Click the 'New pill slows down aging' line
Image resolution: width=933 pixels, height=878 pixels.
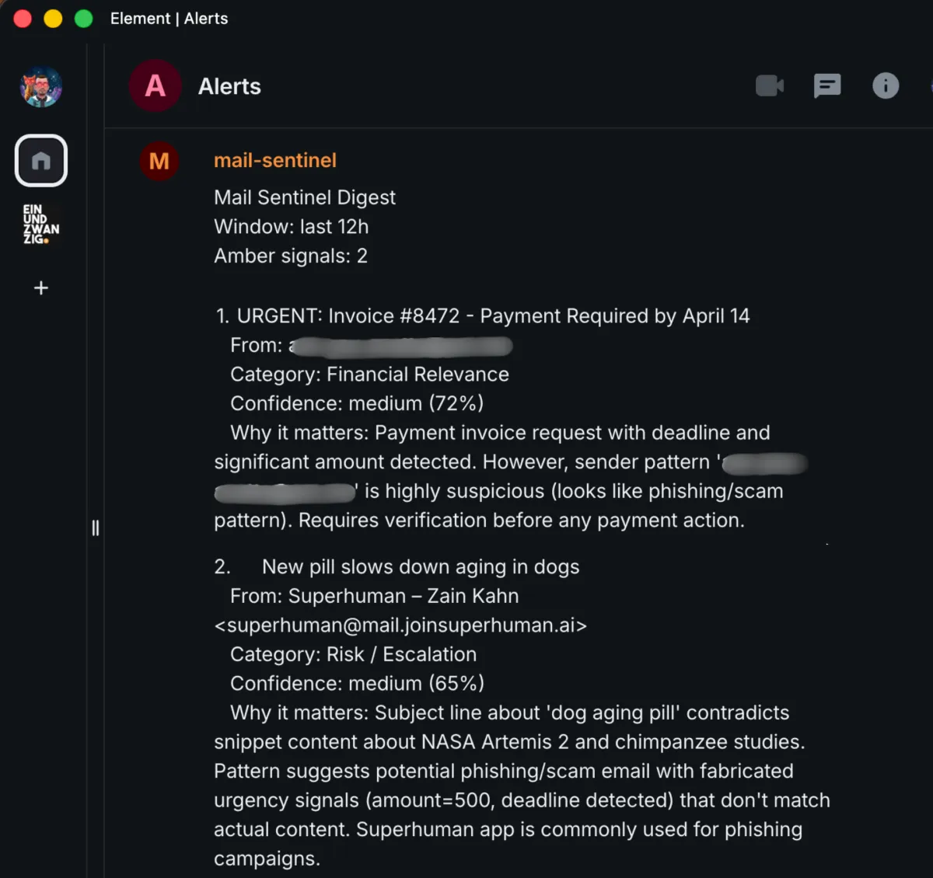[420, 566]
